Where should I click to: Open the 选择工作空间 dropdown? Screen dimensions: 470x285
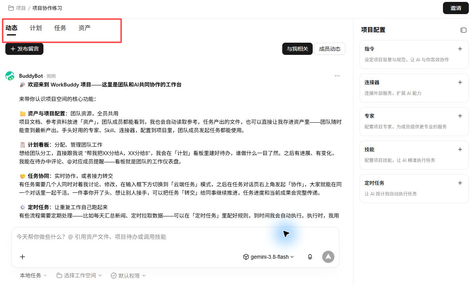pos(79,275)
